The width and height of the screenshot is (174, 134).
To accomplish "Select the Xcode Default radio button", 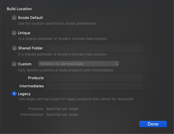I will point(14,18).
